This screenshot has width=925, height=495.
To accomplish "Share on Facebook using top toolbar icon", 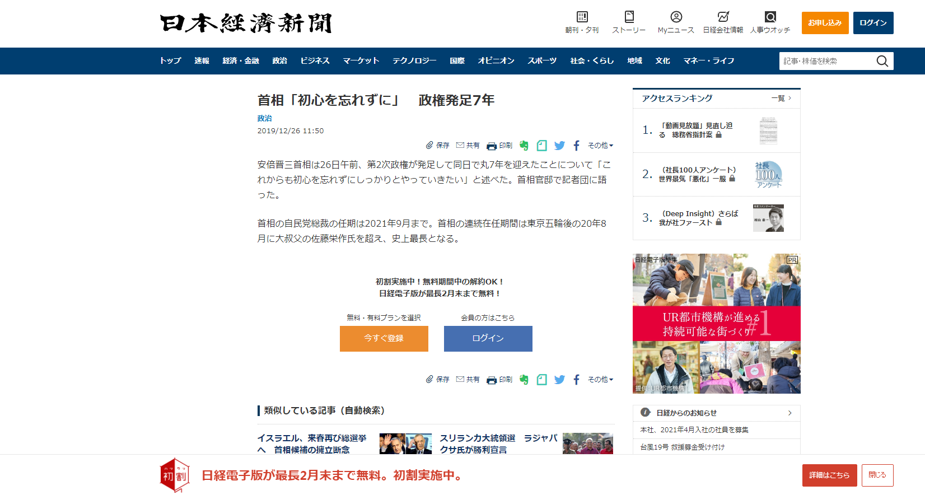I will [577, 146].
